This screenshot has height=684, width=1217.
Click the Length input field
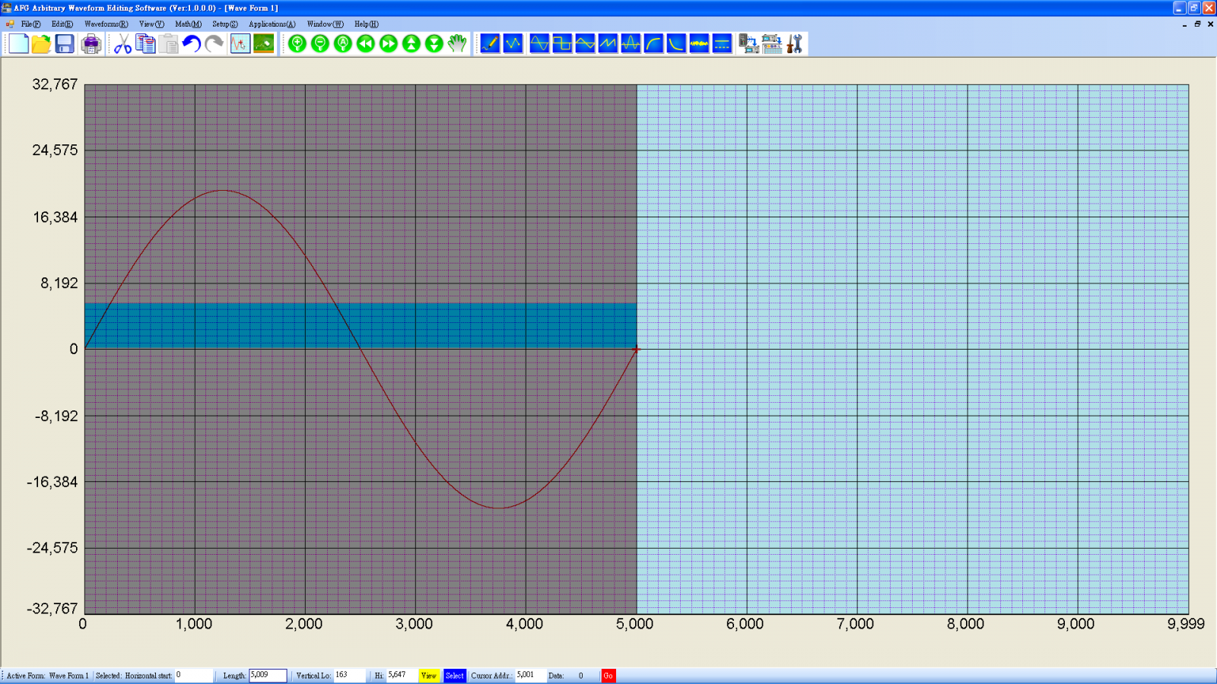pos(268,676)
